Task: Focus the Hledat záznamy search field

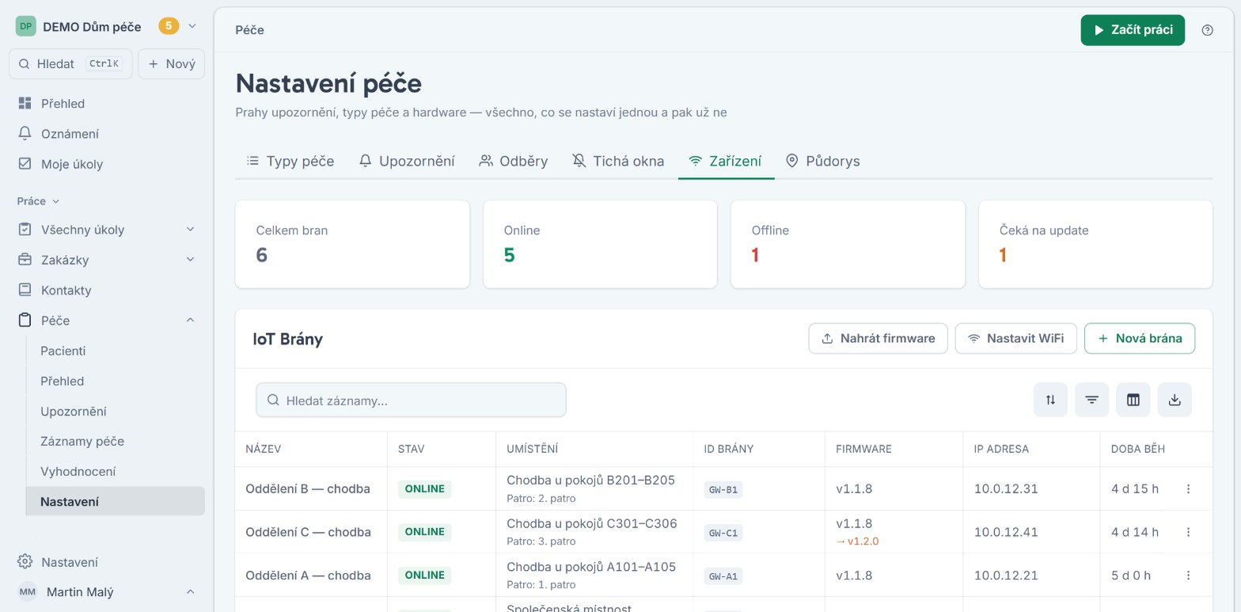Action: 411,400
